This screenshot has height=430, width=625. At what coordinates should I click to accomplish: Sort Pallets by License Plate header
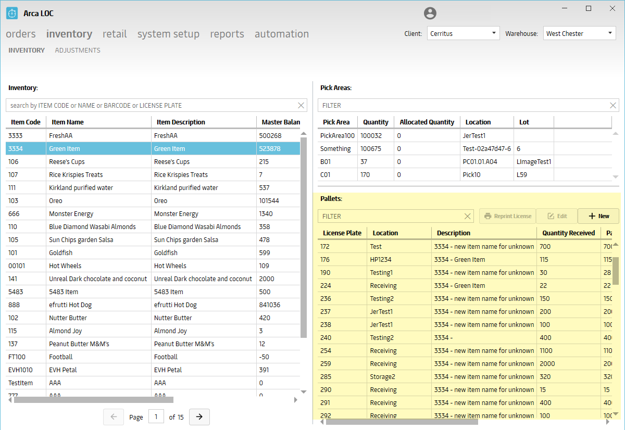[x=342, y=233]
